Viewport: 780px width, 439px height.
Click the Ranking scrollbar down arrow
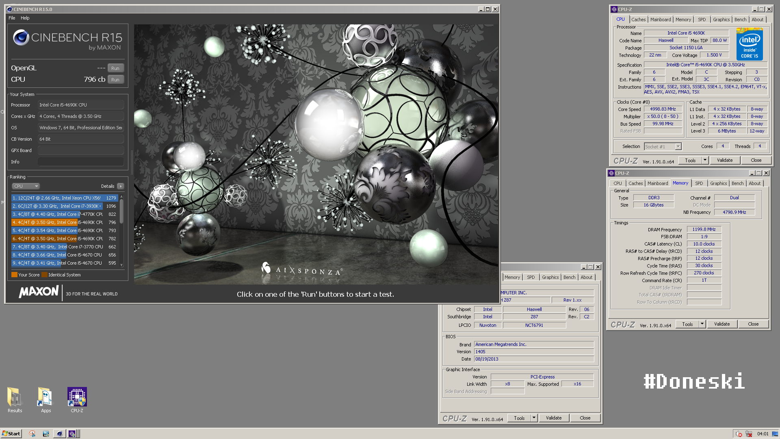(x=121, y=265)
